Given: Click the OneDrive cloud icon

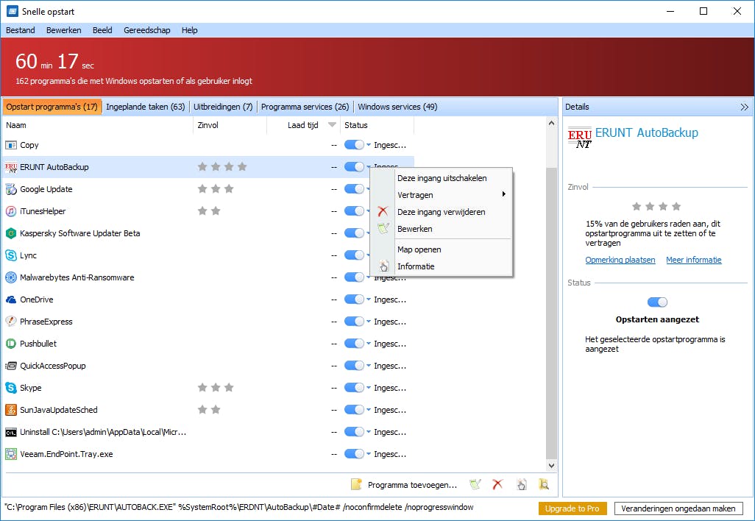Looking at the screenshot, I should [10, 300].
